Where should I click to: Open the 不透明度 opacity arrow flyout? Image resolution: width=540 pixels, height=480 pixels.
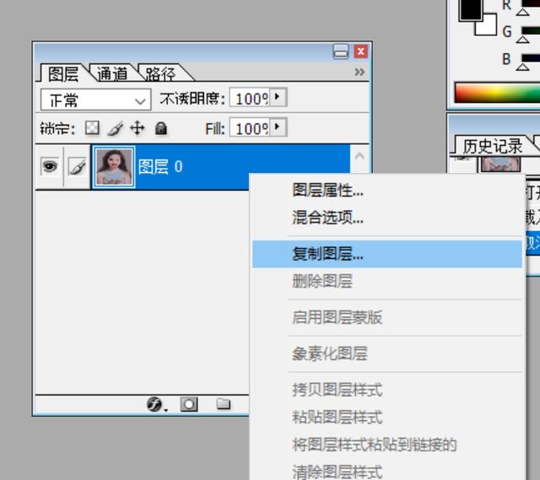278,98
